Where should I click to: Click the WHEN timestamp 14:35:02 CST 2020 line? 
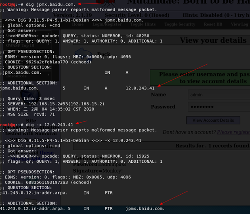pyautogui.click(x=47, y=109)
